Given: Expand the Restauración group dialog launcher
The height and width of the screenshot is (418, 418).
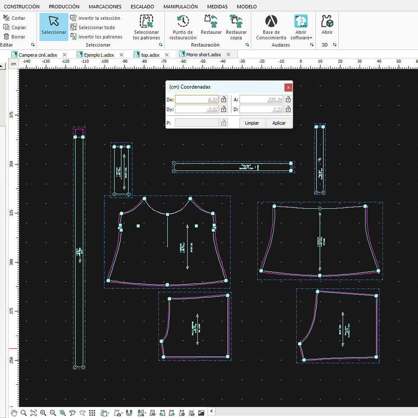Looking at the screenshot, I should click(247, 45).
